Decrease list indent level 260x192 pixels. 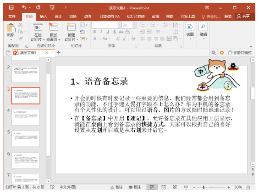tap(143, 32)
